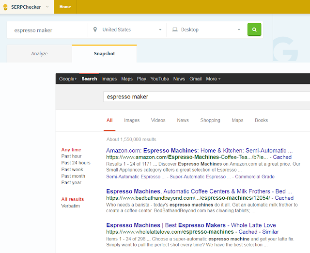This screenshot has height=253, width=310.
Task: Filter results by Past year
Action: [71, 183]
